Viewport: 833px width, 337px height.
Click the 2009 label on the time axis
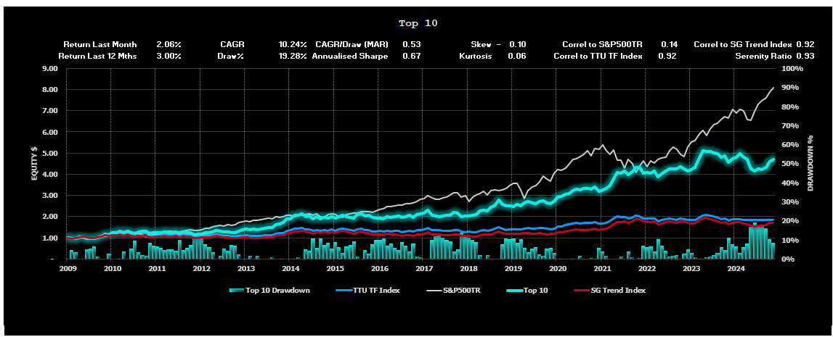click(68, 269)
